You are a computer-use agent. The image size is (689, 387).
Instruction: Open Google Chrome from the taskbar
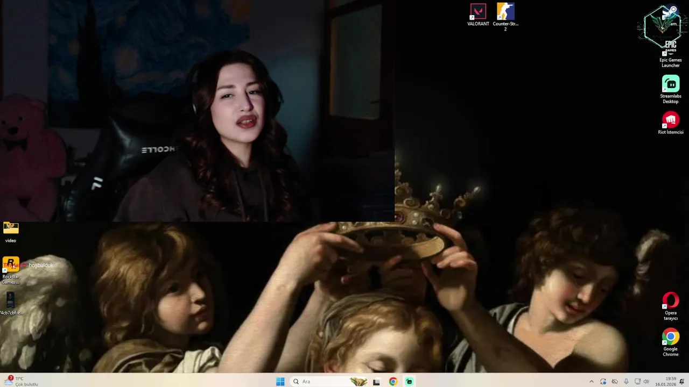pos(393,382)
